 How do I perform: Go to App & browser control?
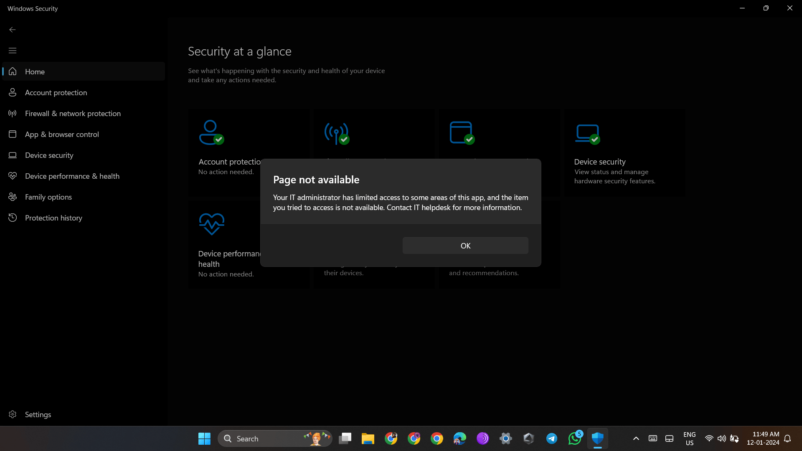62,134
